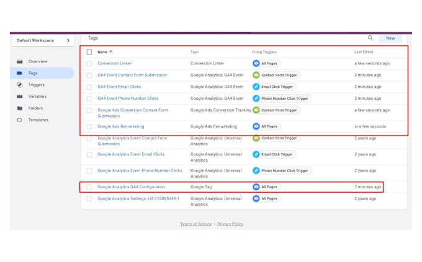This screenshot has height=262, width=422.
Task: Click the Overview briefcase icon
Action: (x=20, y=61)
